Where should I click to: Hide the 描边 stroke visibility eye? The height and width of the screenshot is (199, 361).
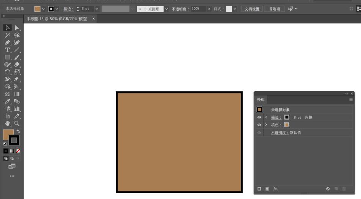tap(259, 117)
